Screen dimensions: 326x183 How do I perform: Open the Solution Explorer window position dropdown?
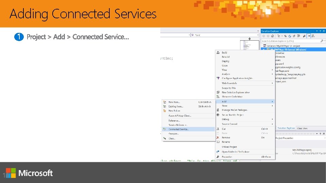(x=317, y=31)
